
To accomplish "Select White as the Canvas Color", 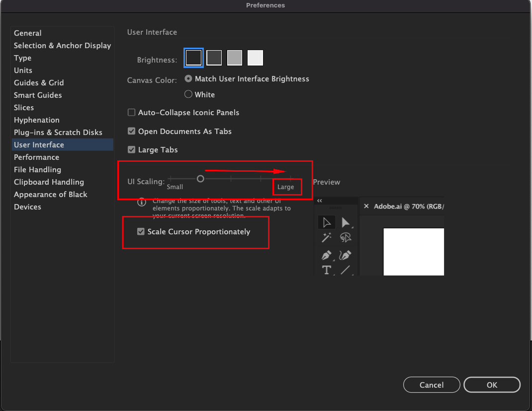I will point(188,94).
